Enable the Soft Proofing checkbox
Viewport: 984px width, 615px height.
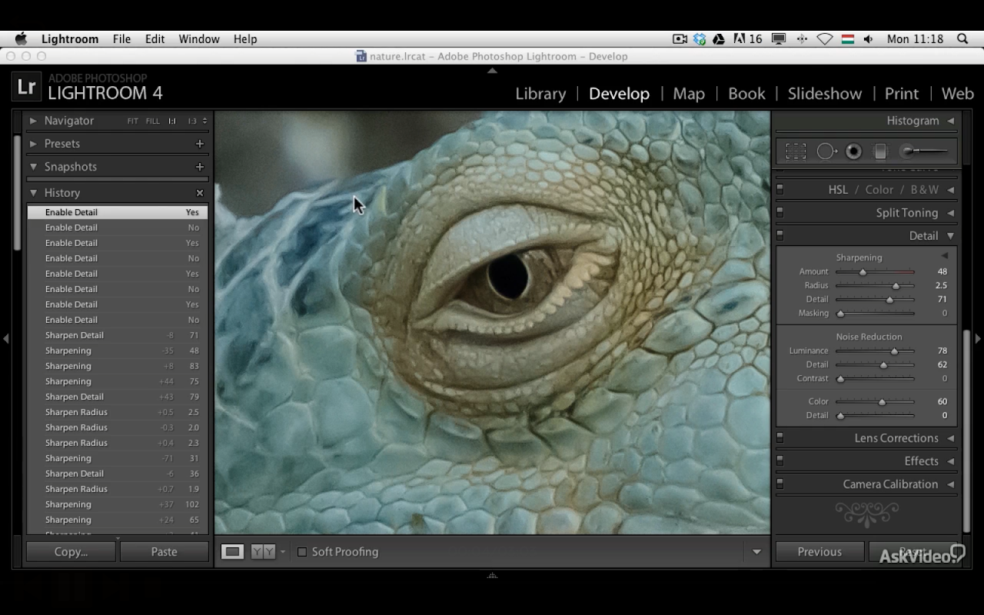[x=302, y=552]
